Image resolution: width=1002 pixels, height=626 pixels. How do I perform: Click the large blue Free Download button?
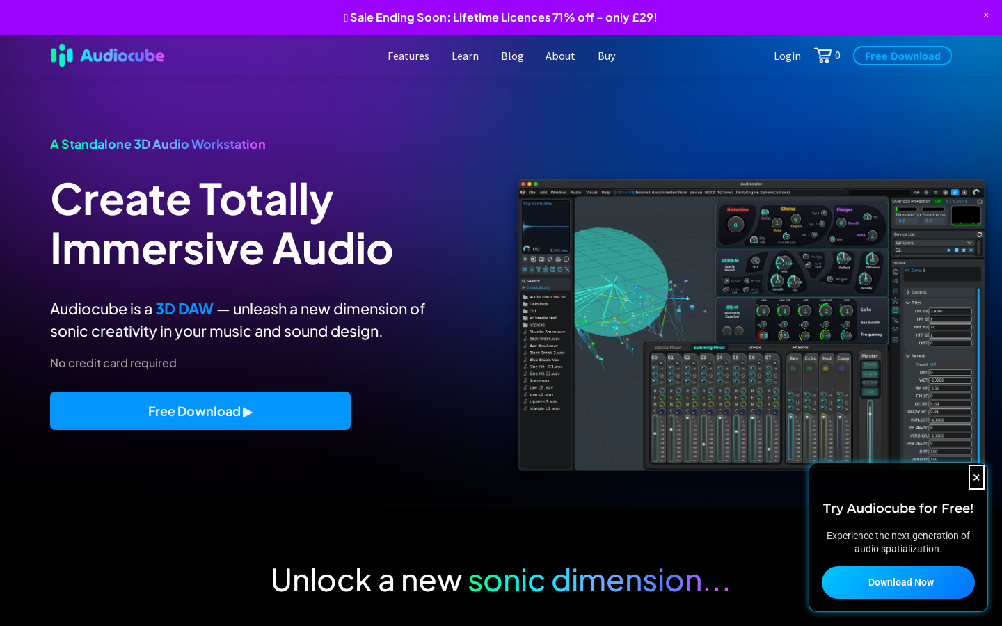[x=200, y=411]
